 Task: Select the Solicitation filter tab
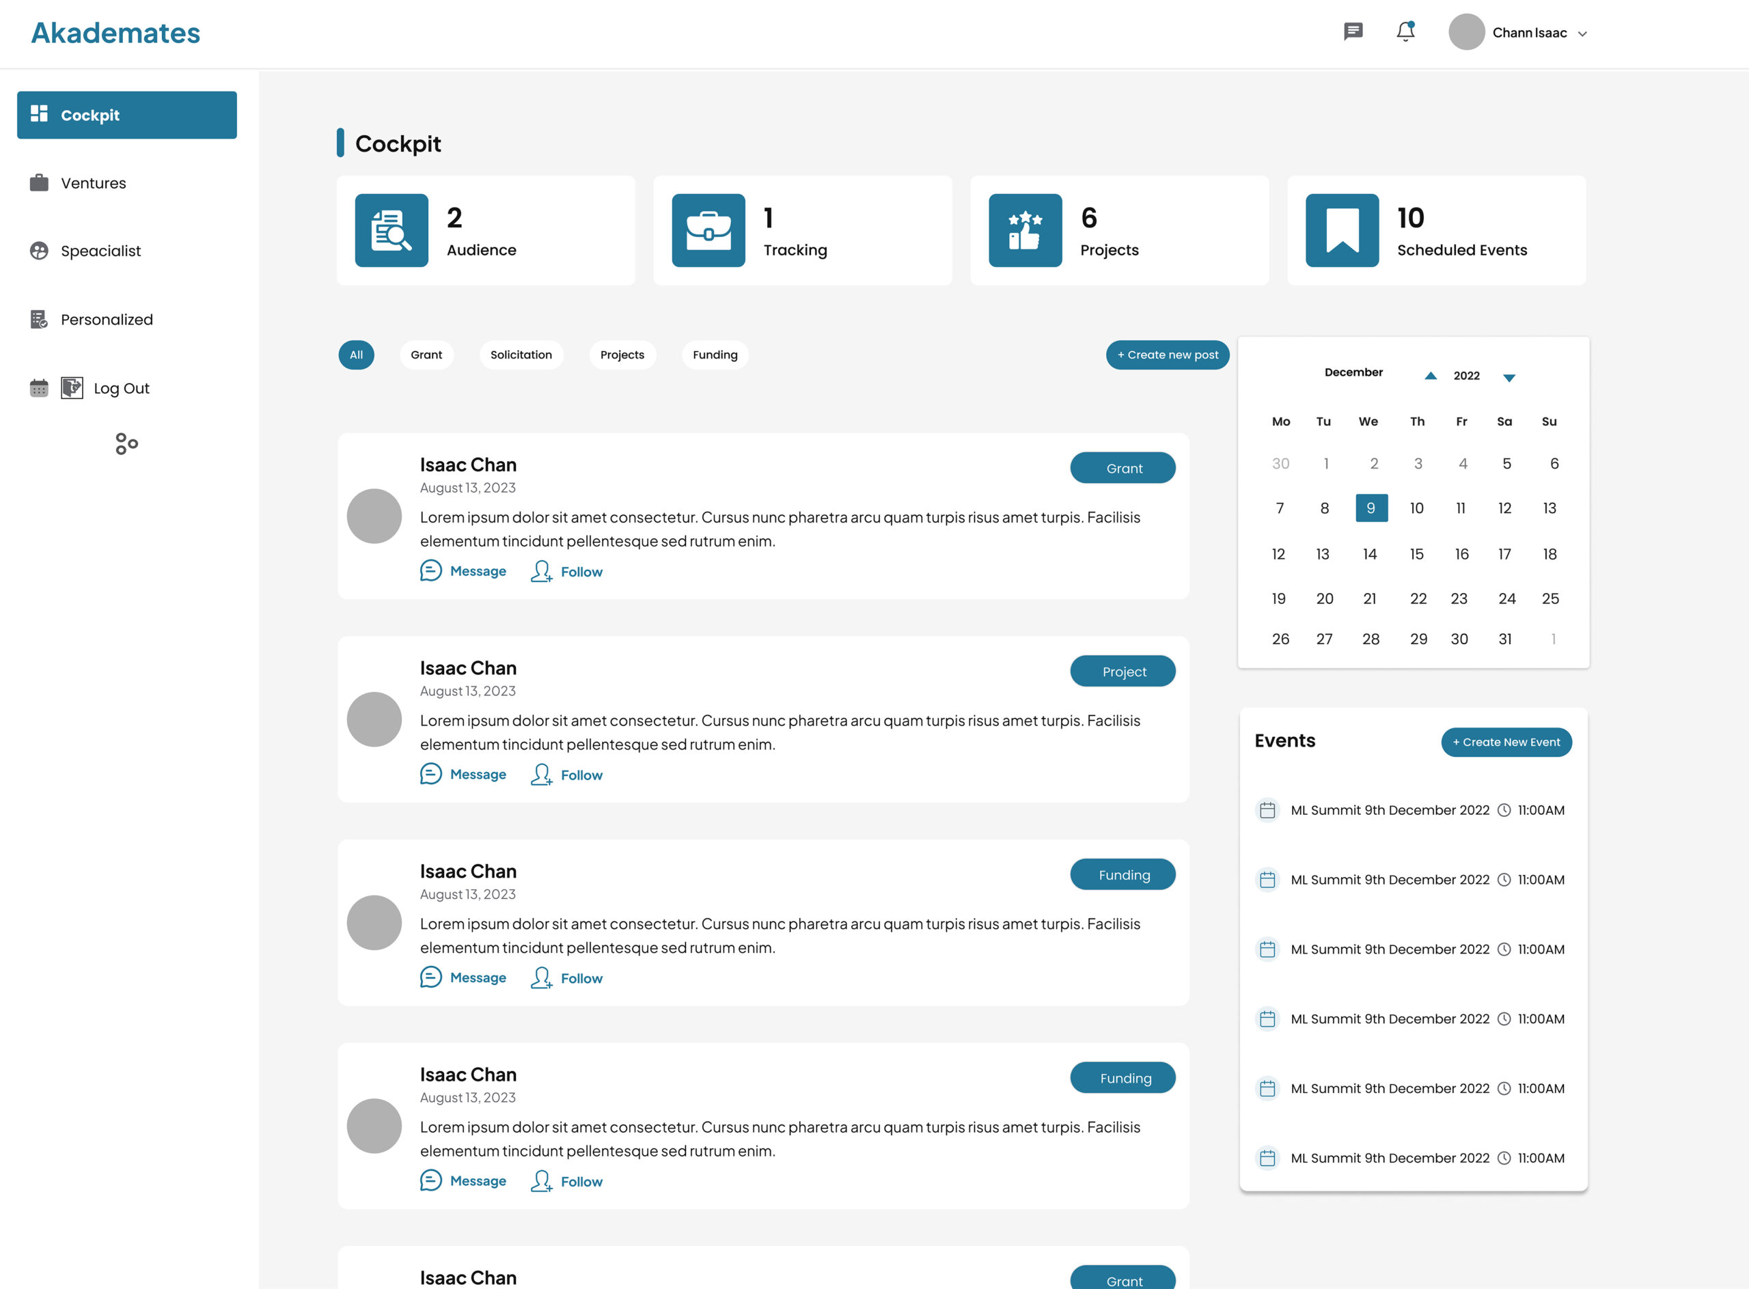521,355
